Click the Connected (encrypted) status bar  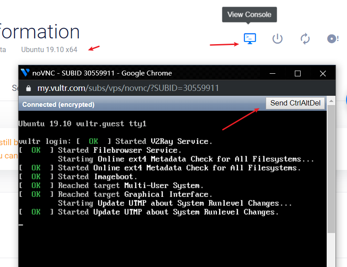58,105
